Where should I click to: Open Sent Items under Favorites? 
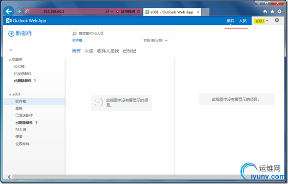pos(23,74)
